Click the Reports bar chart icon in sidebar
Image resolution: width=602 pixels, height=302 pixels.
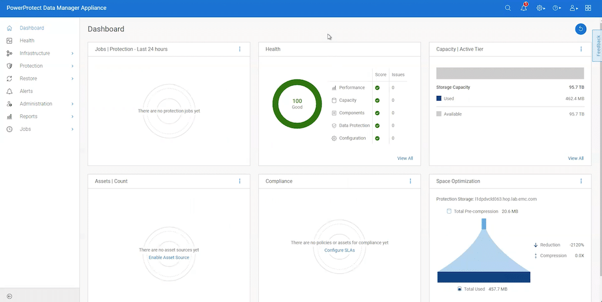[x=9, y=117]
